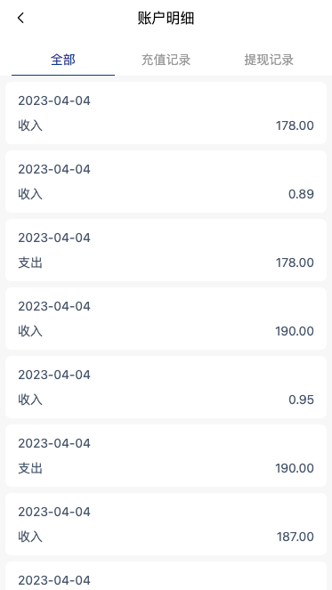Select the 190.00 income amount
The height and width of the screenshot is (590, 332).
tap(295, 331)
